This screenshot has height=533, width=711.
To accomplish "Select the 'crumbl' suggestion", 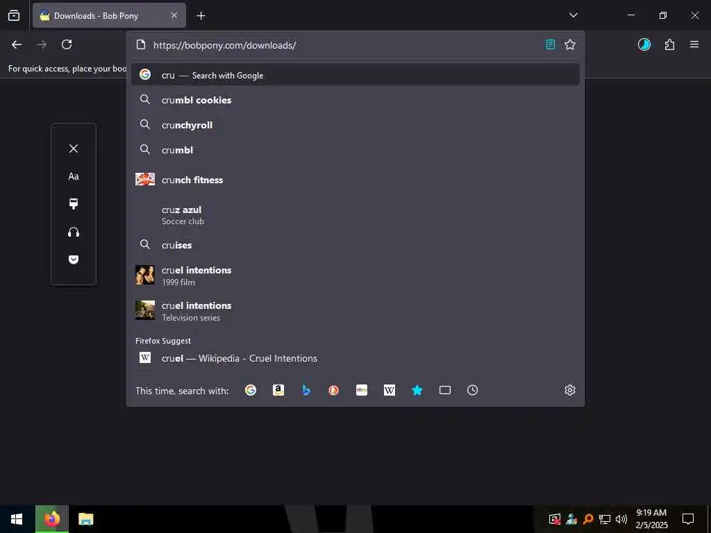I will tap(355, 150).
